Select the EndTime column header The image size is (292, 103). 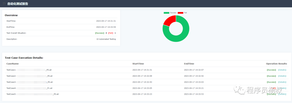coord(189,64)
